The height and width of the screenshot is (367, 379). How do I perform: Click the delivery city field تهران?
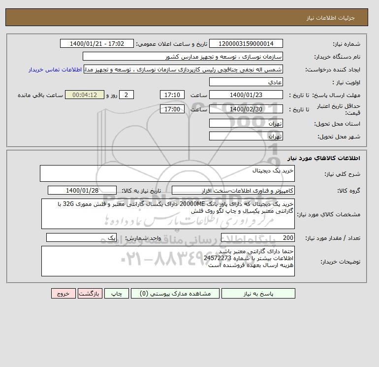[246, 136]
